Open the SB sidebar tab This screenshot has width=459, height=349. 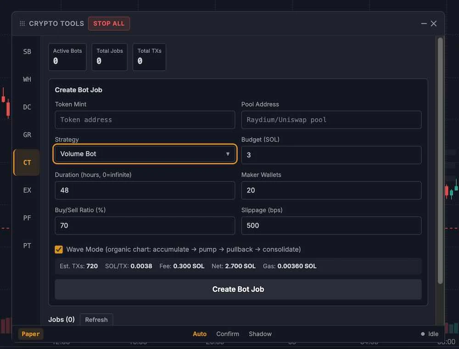coord(27,51)
